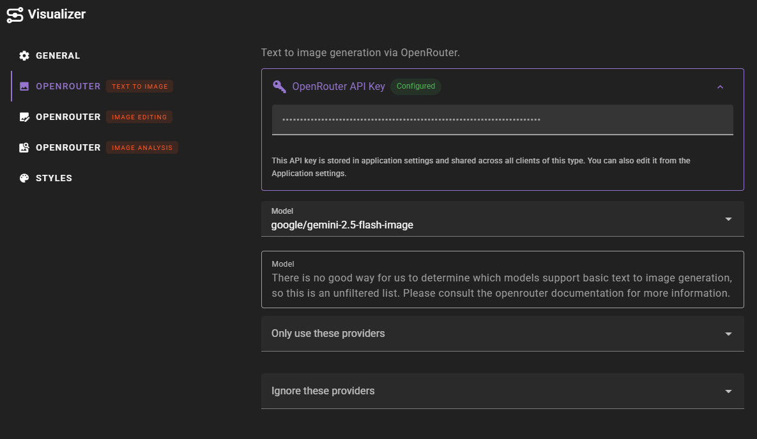Click the gear icon next to General
757x439 pixels.
pyautogui.click(x=24, y=56)
